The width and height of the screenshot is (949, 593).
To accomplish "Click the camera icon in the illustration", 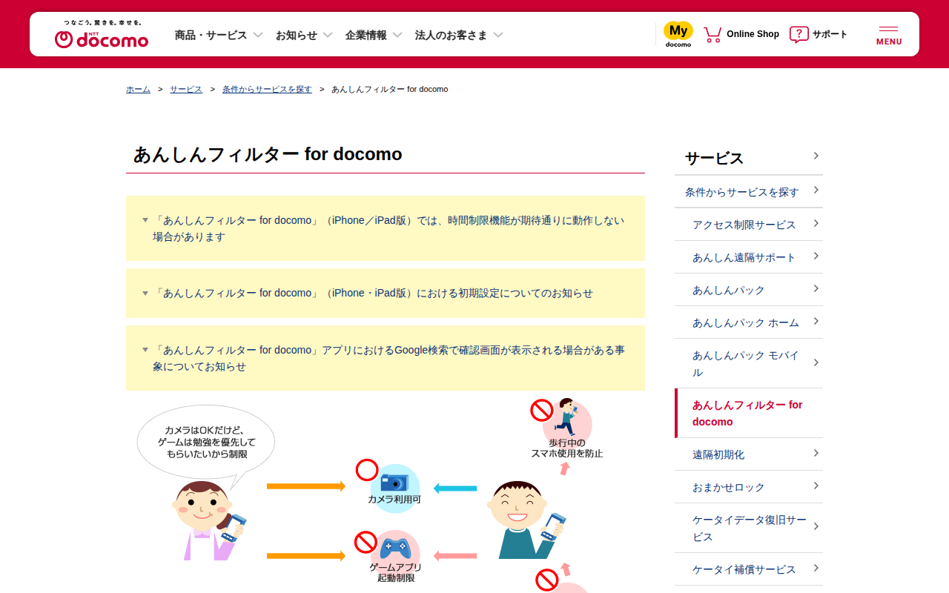I will click(x=394, y=482).
